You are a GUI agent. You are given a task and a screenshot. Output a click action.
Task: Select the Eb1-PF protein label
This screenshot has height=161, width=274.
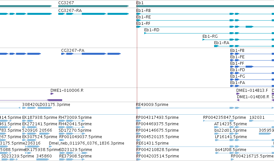(237, 63)
